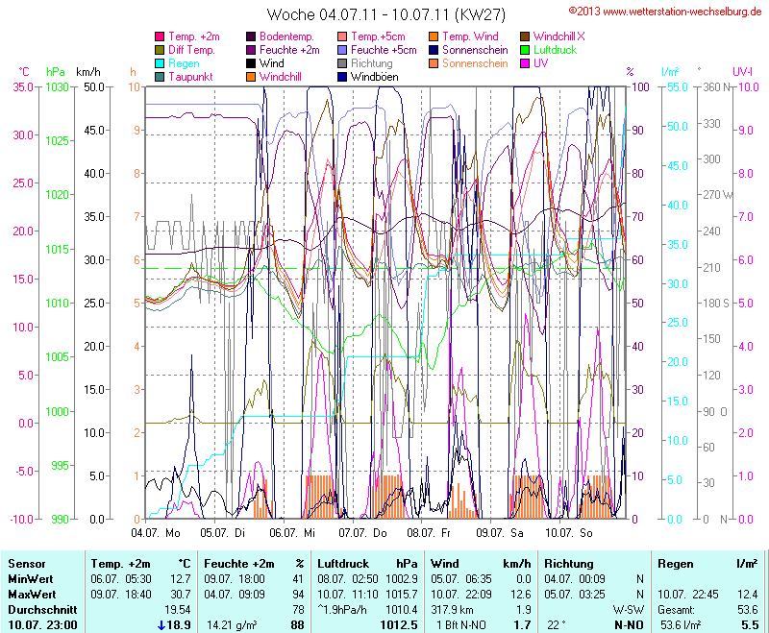Click the Bodentemp. legend color swatch

pyautogui.click(x=251, y=37)
